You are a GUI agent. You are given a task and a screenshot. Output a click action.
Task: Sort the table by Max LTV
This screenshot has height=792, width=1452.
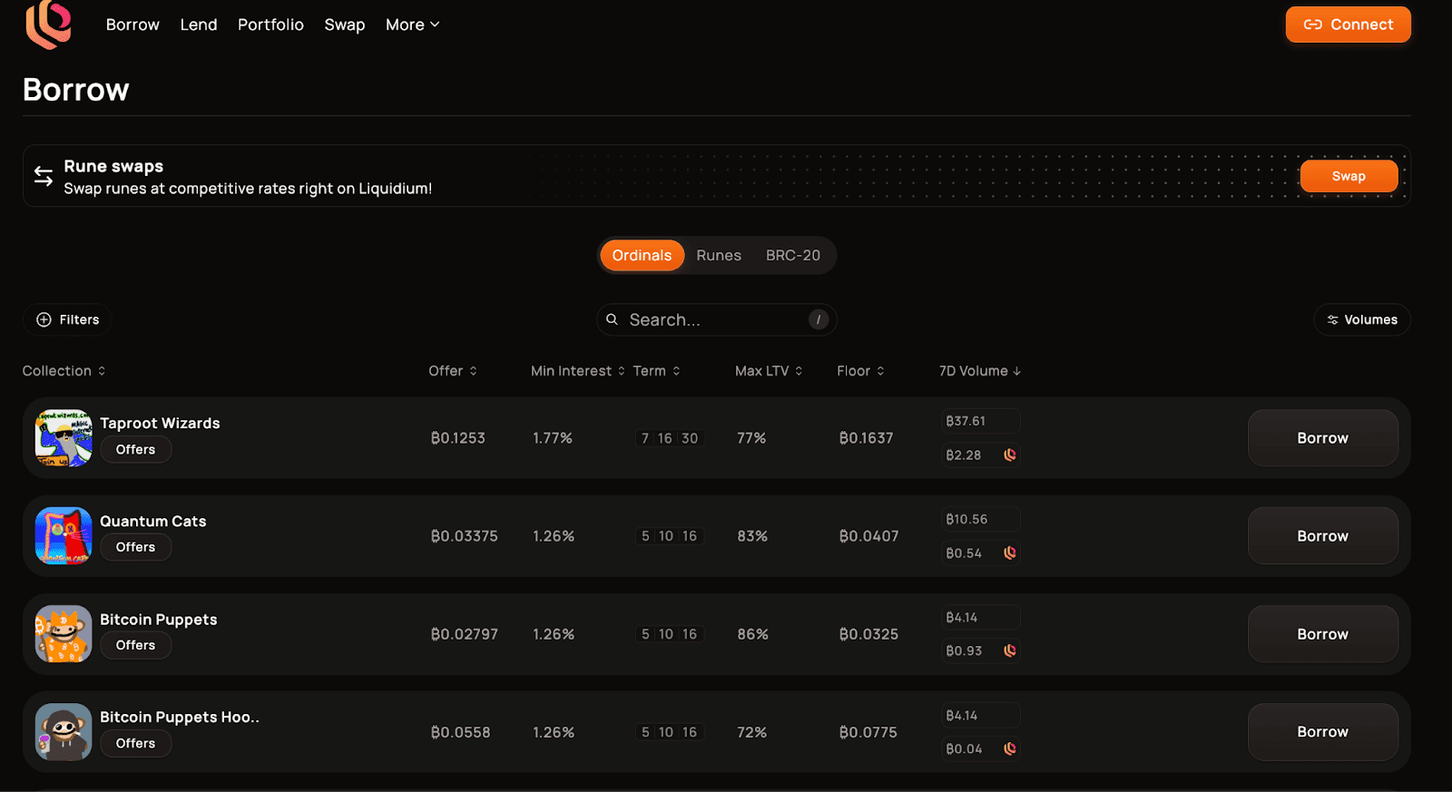pyautogui.click(x=769, y=371)
